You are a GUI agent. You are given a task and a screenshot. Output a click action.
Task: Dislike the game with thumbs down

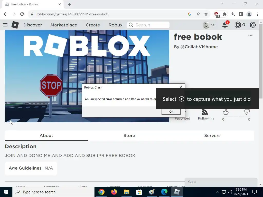[x=247, y=112]
